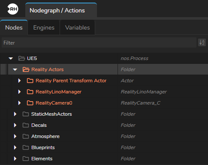This screenshot has width=208, height=165.
Task: Expand the RealityCamera0 node
Action: pos(19,103)
